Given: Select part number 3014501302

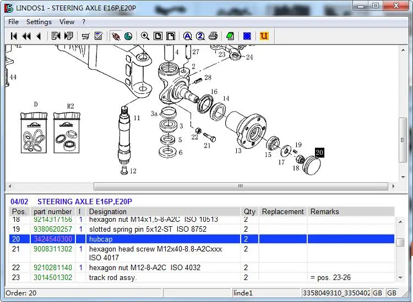Looking at the screenshot, I should 53,278.
